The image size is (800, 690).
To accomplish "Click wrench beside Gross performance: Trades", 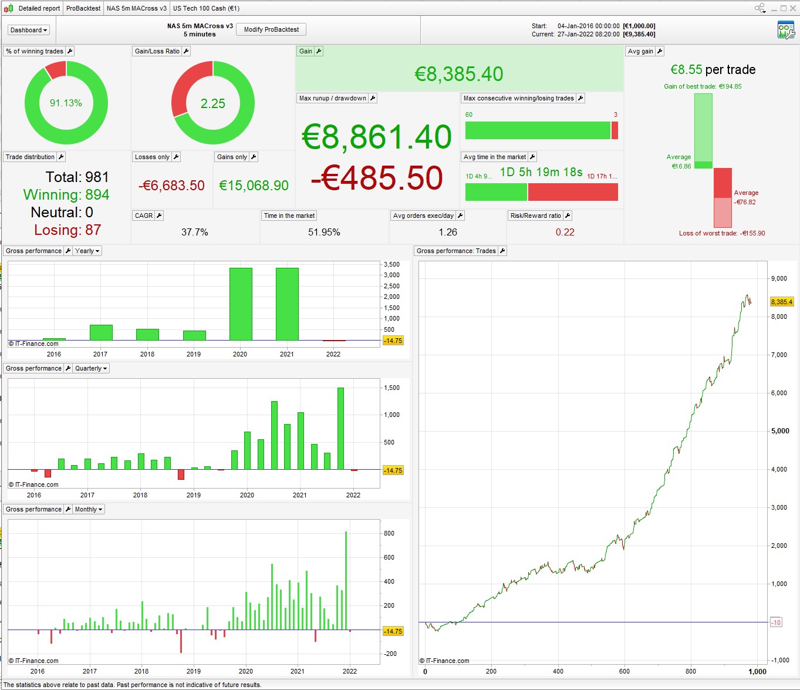I will pos(502,251).
